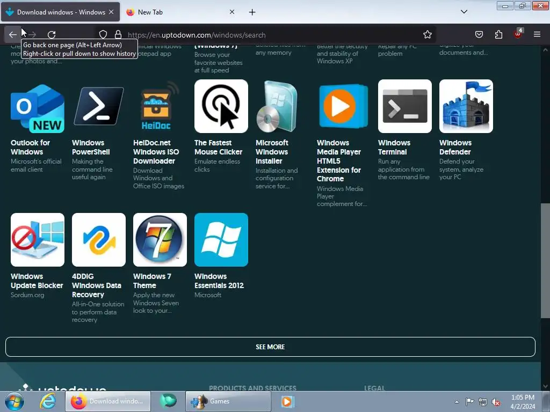This screenshot has width=550, height=412.
Task: Open the Windows Essentials 2012 icon
Action: 221,240
